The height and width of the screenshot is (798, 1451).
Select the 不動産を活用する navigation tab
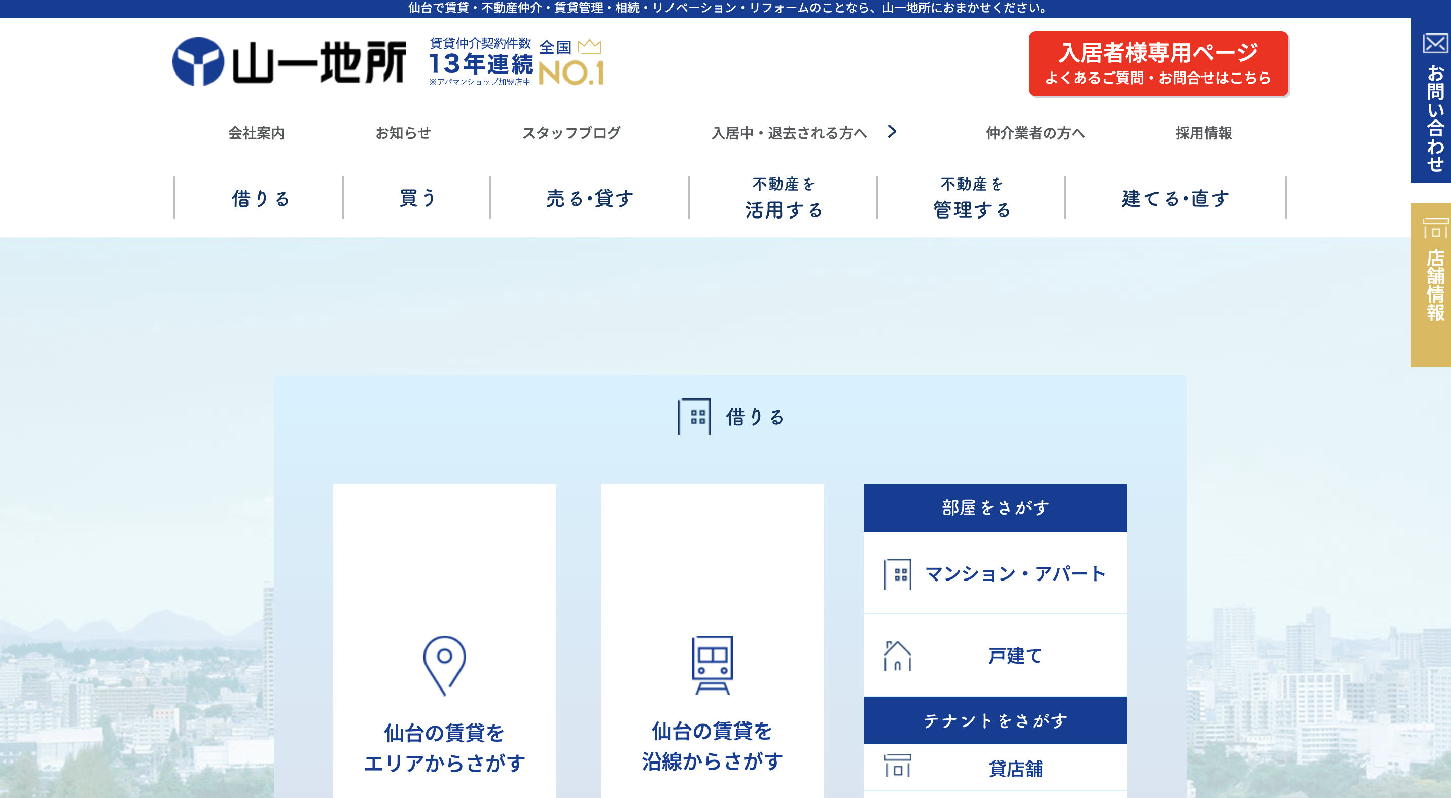coord(783,198)
